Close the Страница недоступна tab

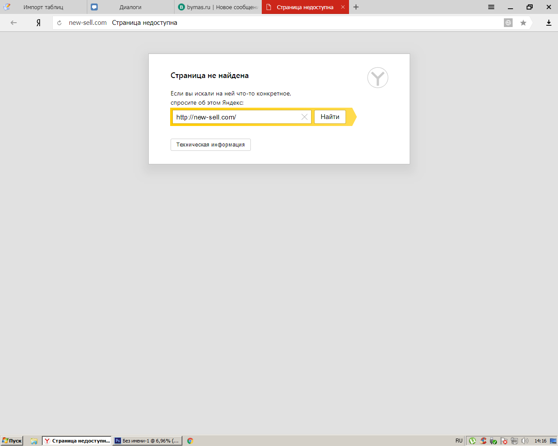[x=343, y=7]
